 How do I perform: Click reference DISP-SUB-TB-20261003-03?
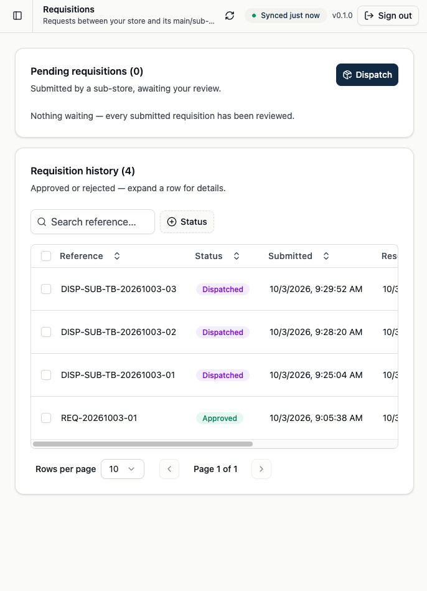pos(118,289)
